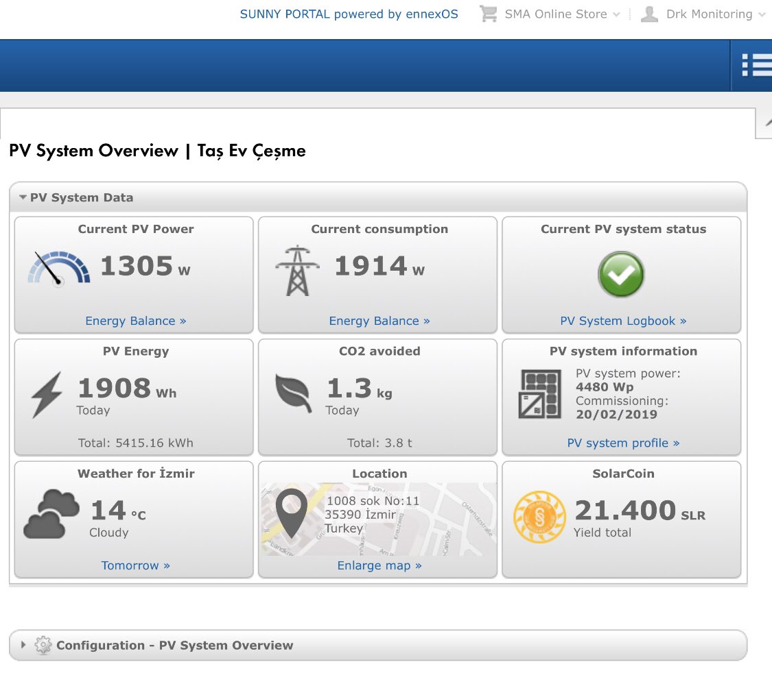Click the leaf CO2 avoided icon
The image size is (772, 686).
294,393
